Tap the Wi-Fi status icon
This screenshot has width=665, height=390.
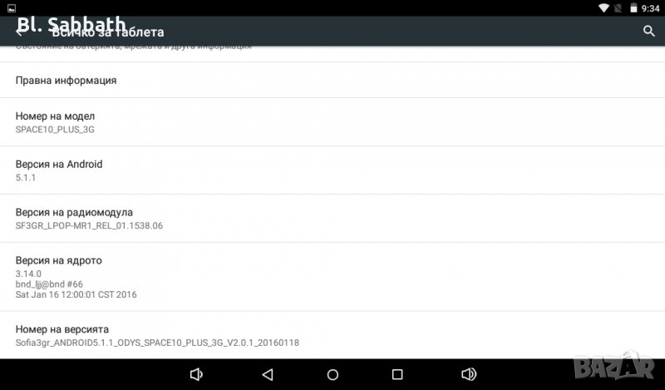603,8
